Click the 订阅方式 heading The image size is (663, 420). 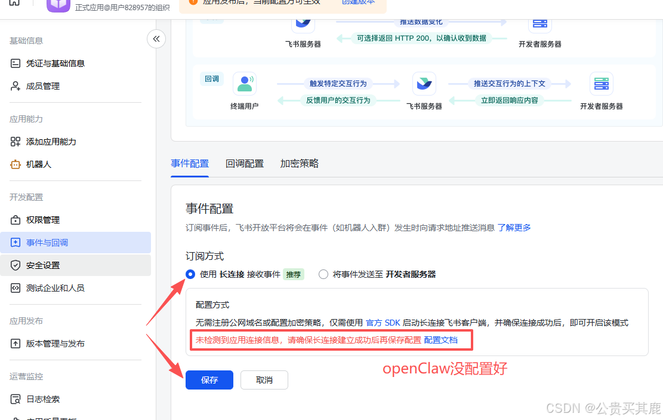(205, 256)
